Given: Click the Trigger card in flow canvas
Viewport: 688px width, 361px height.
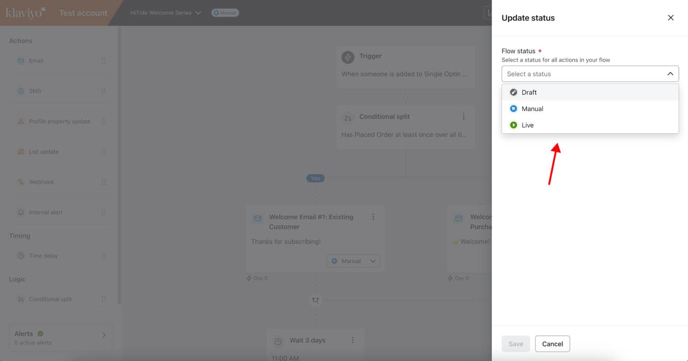Looking at the screenshot, I should click(405, 67).
